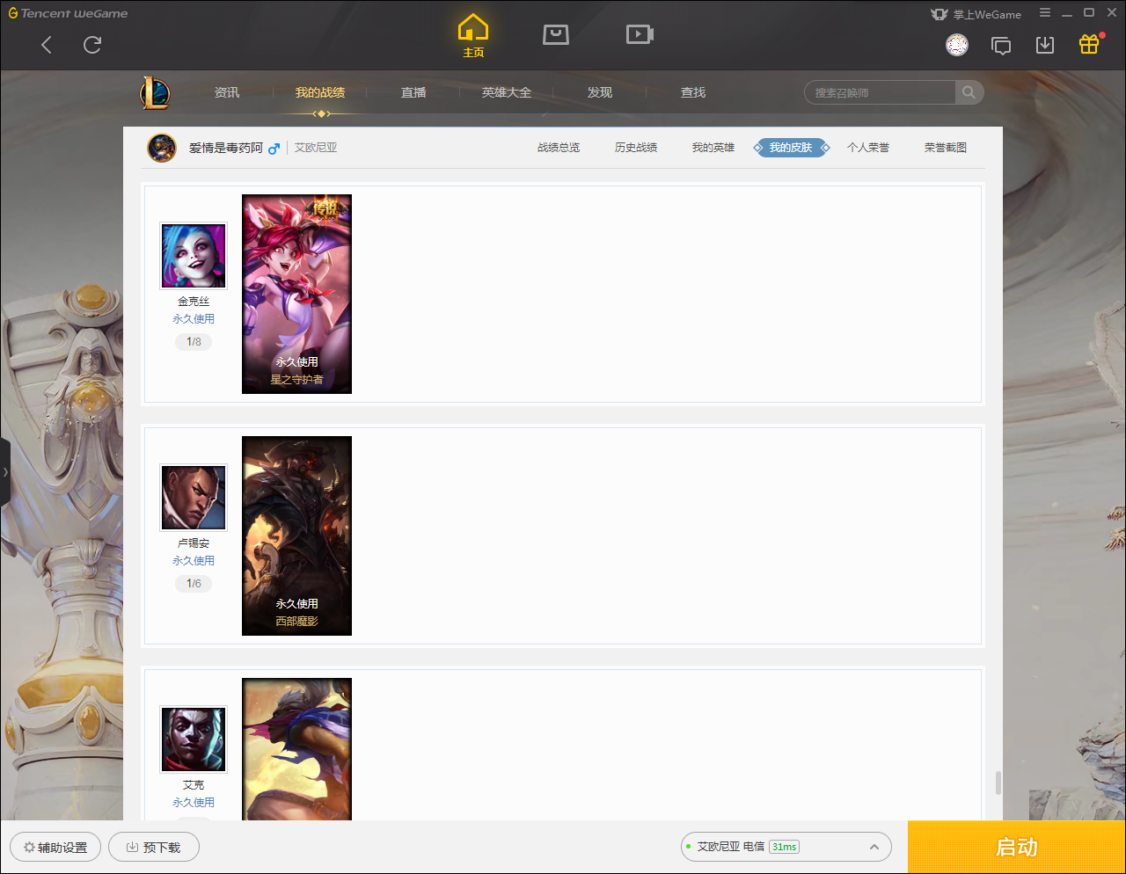Click the 启动 launch button
Viewport: 1126px width, 874px height.
coord(1017,847)
